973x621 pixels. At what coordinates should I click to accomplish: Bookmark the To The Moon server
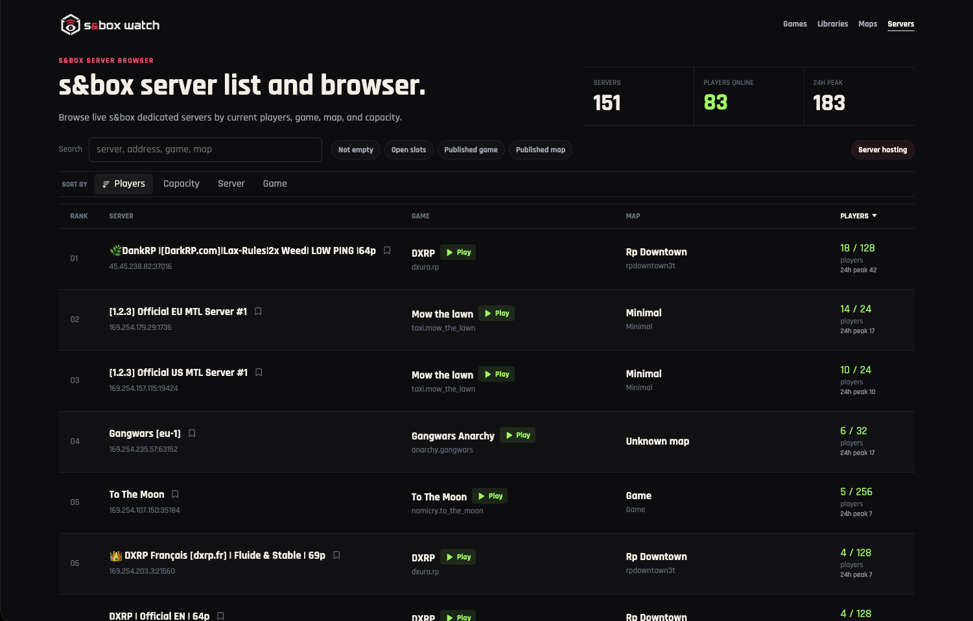click(x=175, y=494)
